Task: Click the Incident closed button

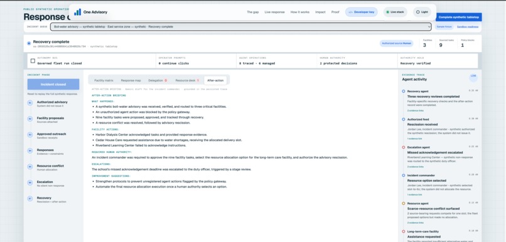Action: [x=53, y=85]
